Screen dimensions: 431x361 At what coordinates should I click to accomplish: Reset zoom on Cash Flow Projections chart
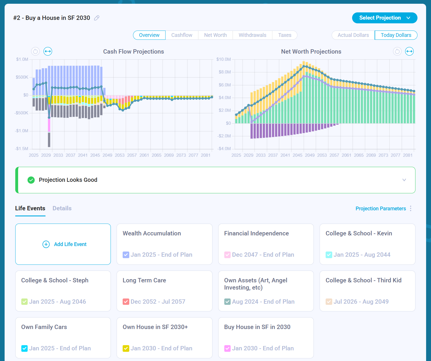(x=35, y=51)
